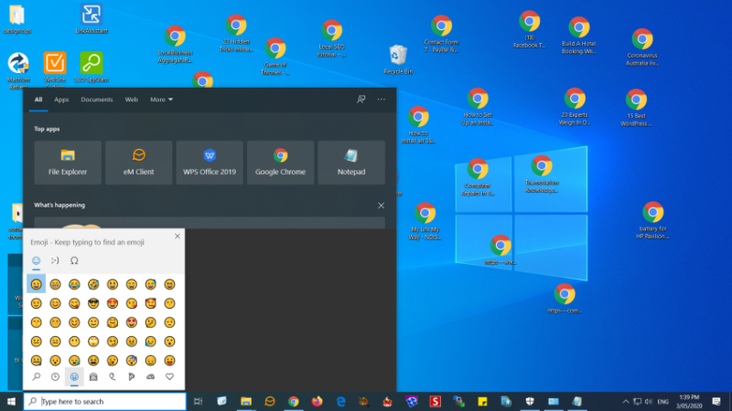Open Google Chrome on the taskbar
732x411 pixels.
tap(293, 401)
